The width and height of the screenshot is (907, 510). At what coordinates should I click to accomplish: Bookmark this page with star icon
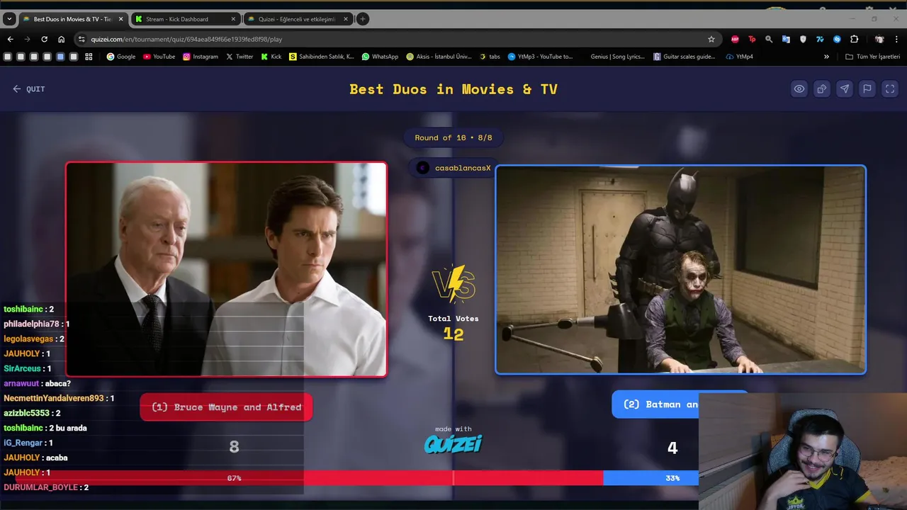(x=711, y=39)
